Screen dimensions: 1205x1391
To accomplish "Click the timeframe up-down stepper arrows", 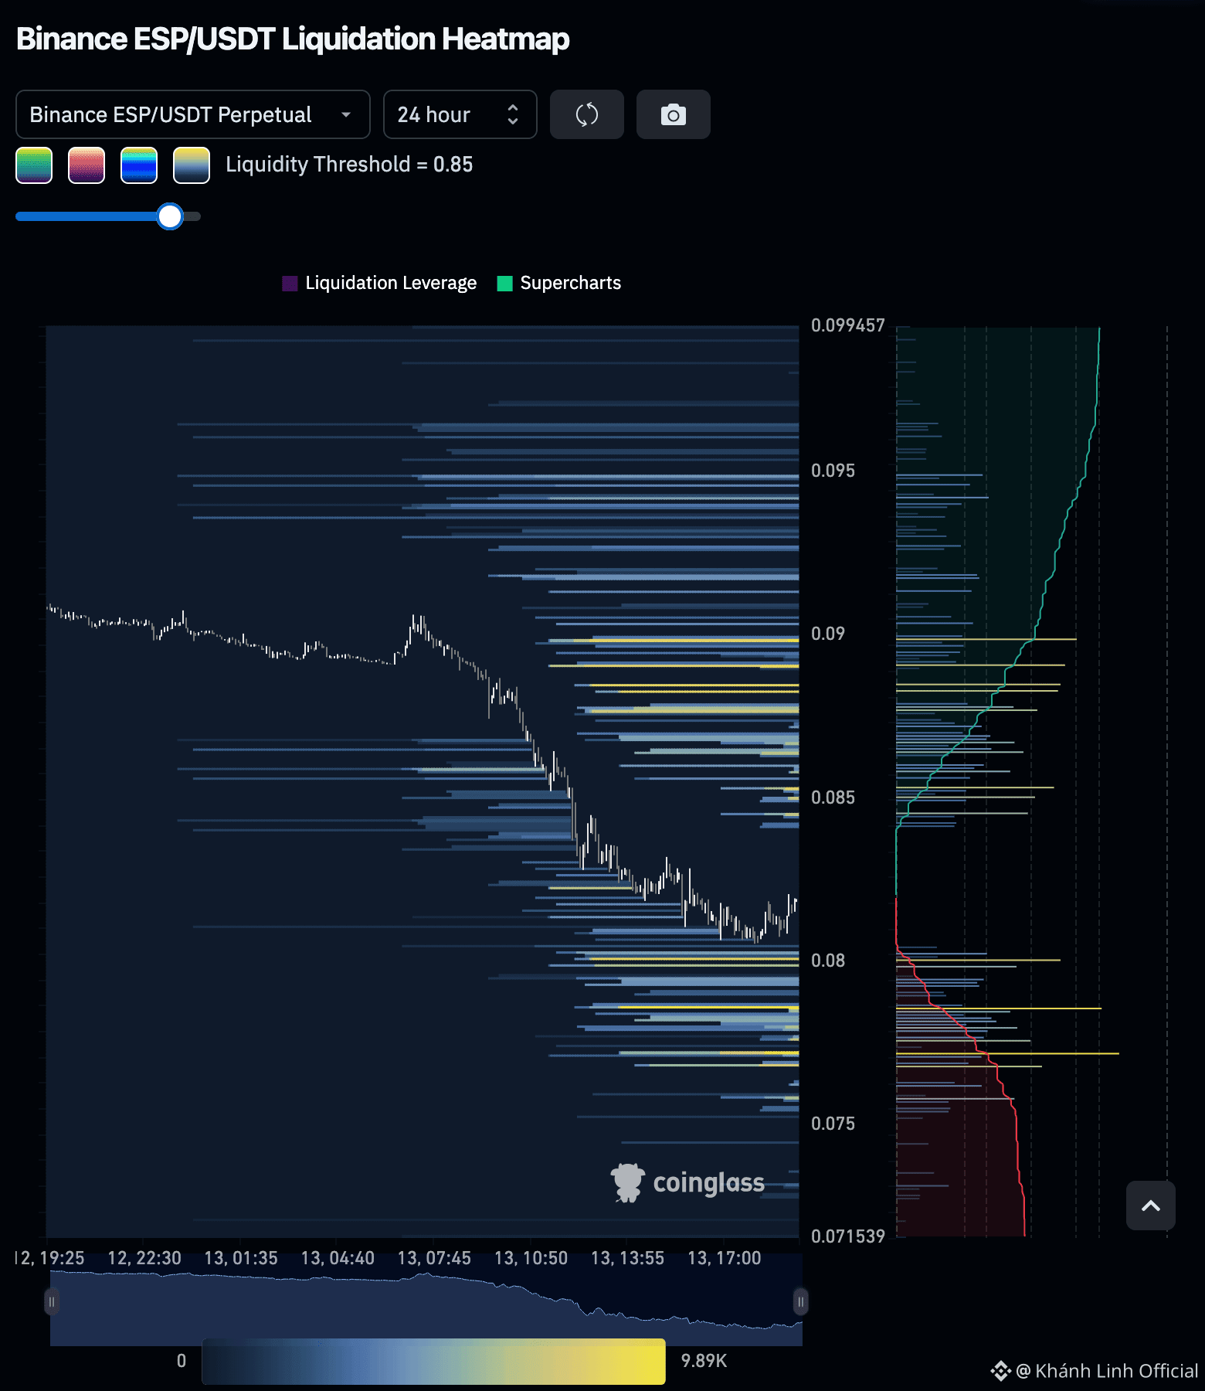I will [513, 114].
